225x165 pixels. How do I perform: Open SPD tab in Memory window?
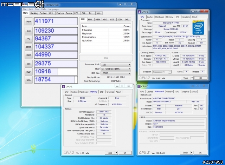click(x=102, y=92)
